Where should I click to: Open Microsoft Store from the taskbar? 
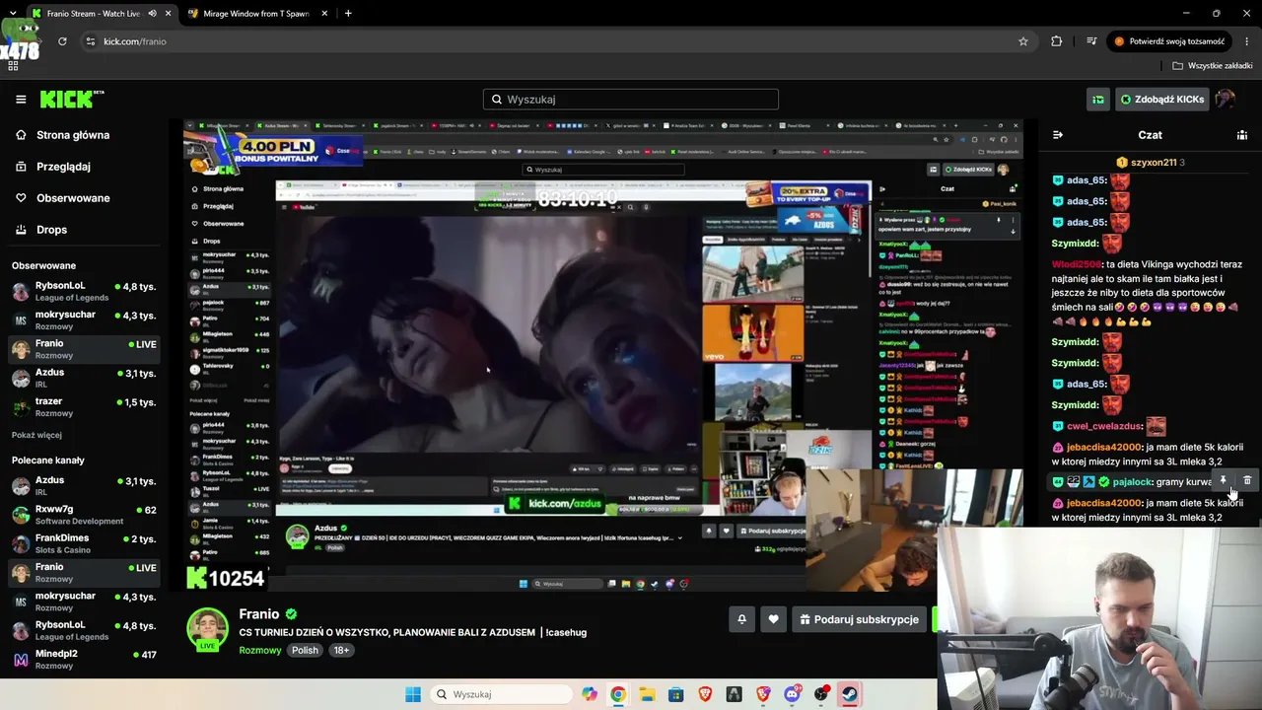pyautogui.click(x=675, y=694)
